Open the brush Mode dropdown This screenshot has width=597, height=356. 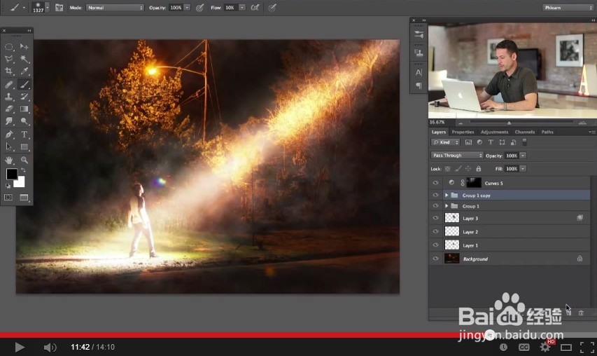[115, 8]
